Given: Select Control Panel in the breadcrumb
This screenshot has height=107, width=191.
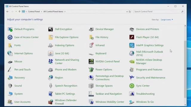Looking at the screenshot, I should (34, 12).
